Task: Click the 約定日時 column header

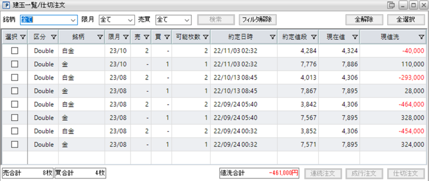Action: (244, 37)
